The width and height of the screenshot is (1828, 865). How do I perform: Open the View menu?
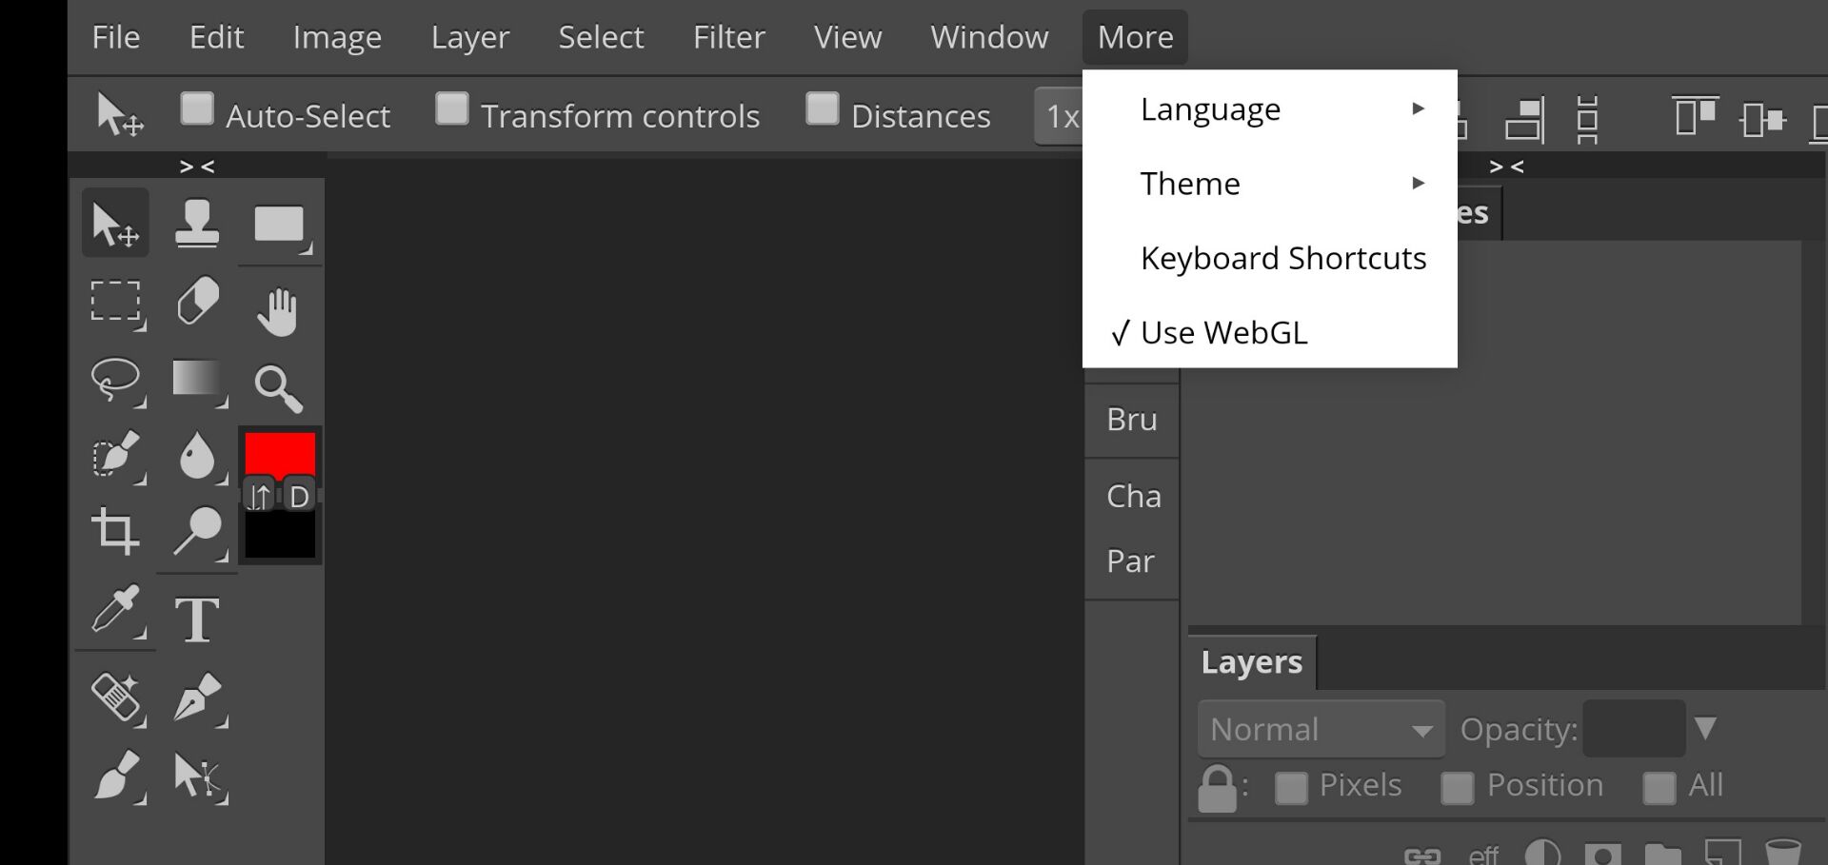[847, 37]
